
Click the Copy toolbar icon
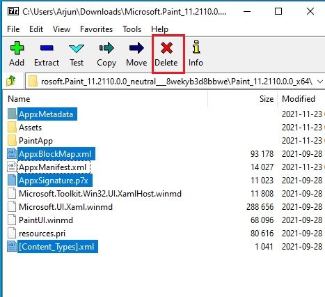click(x=106, y=48)
